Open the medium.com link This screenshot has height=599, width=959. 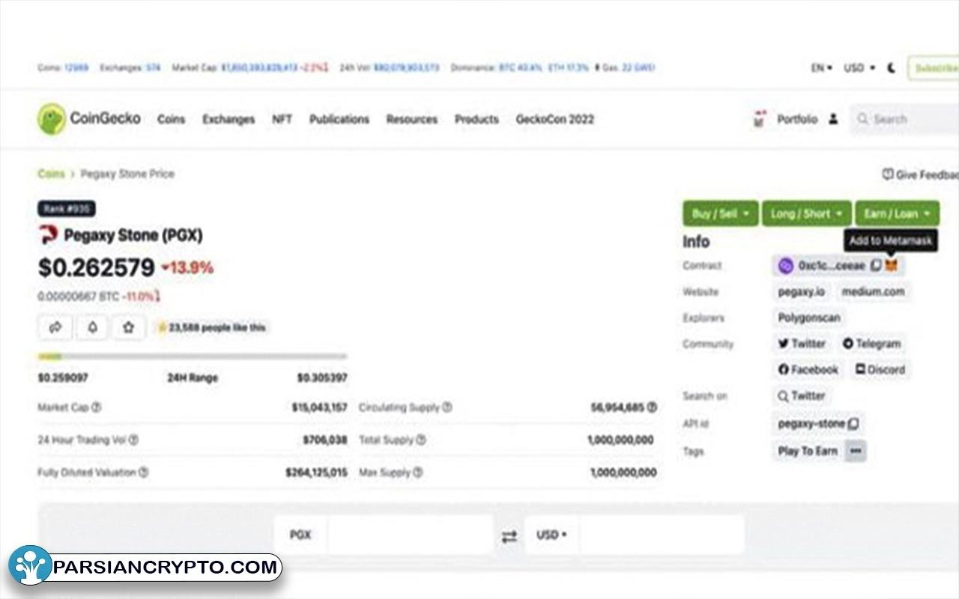pos(873,291)
